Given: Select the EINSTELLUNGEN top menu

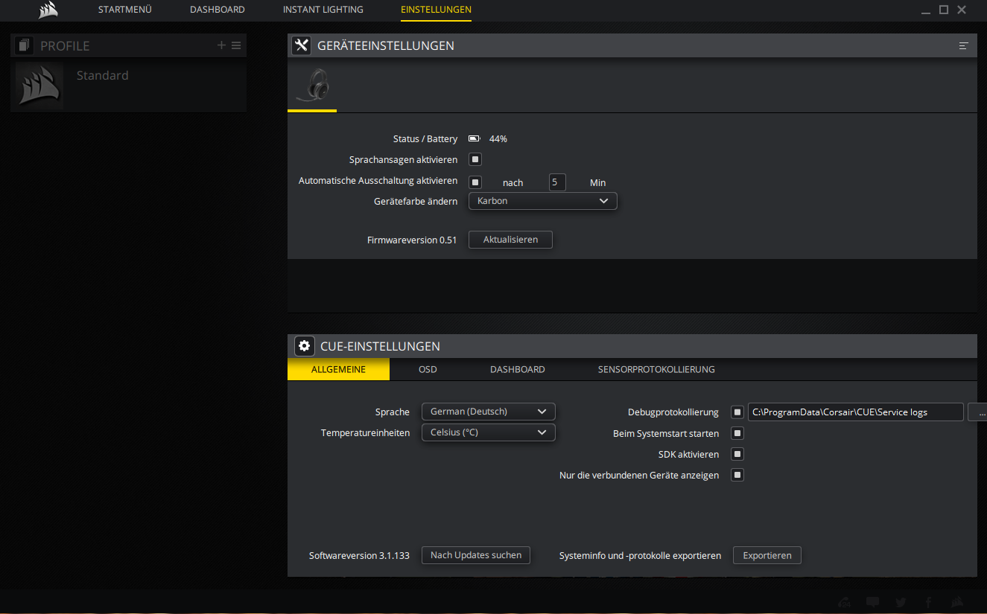Looking at the screenshot, I should [x=436, y=10].
